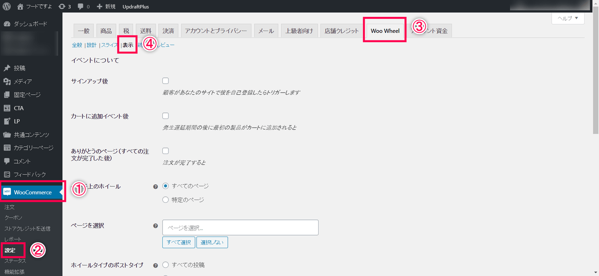599x276 pixels.
Task: Open the 設定 submenu item
Action: coord(10,250)
